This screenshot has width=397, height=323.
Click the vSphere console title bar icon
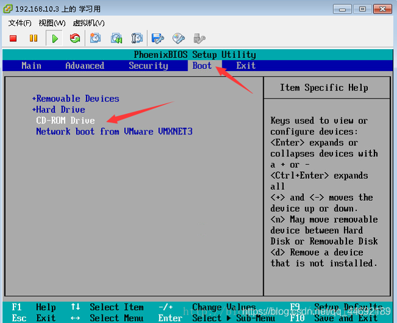tap(7, 9)
